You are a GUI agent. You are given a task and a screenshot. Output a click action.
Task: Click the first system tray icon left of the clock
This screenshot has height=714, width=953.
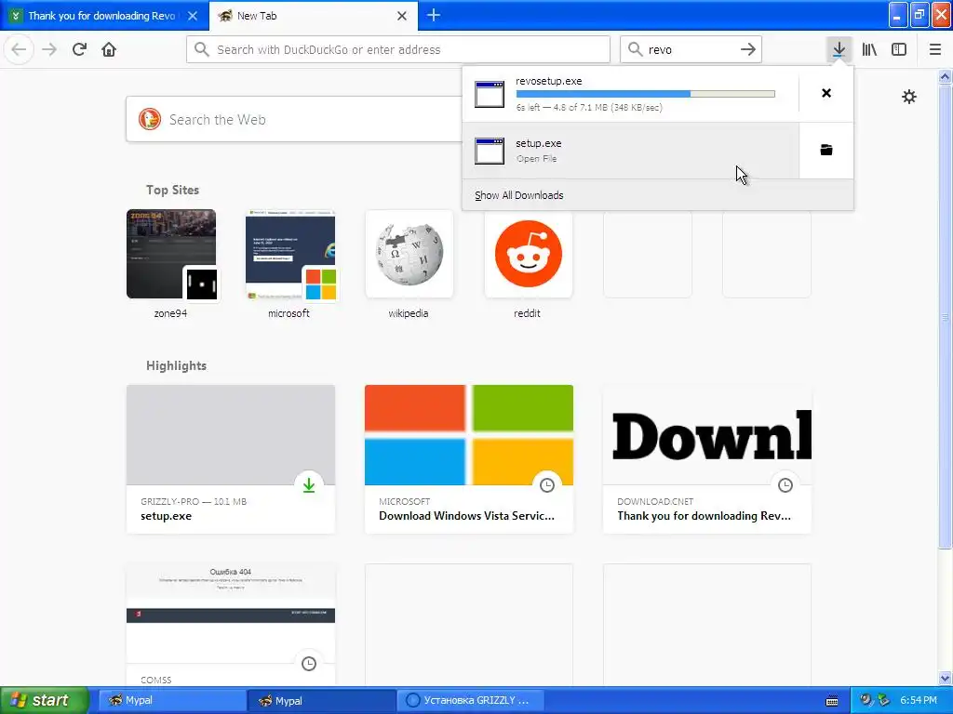866,700
